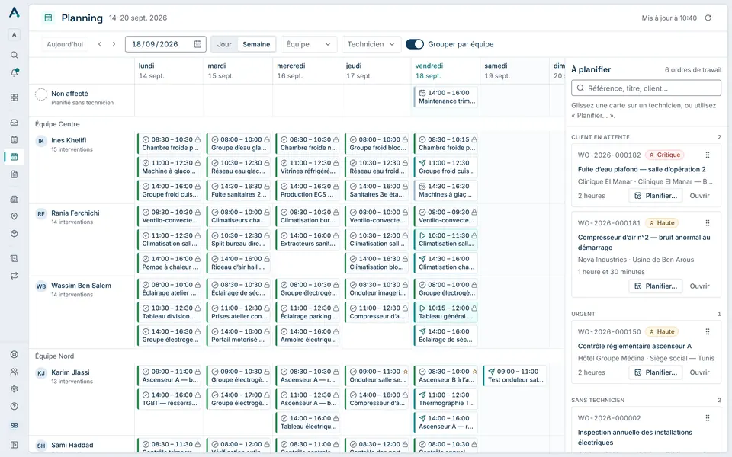This screenshot has height=457, width=732.
Task: Open the document page icon in sidebar
Action: [14, 174]
